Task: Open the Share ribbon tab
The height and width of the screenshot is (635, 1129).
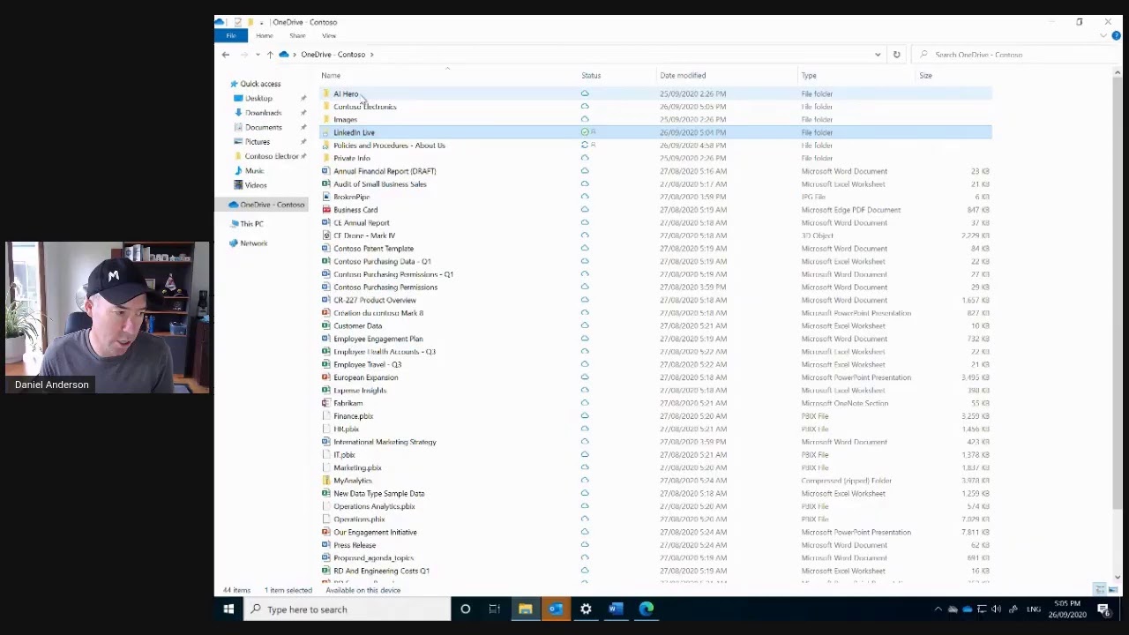Action: (x=297, y=36)
